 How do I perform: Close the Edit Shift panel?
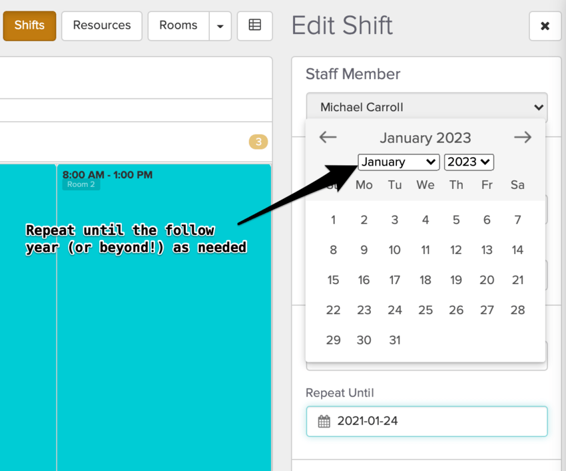[x=545, y=25]
